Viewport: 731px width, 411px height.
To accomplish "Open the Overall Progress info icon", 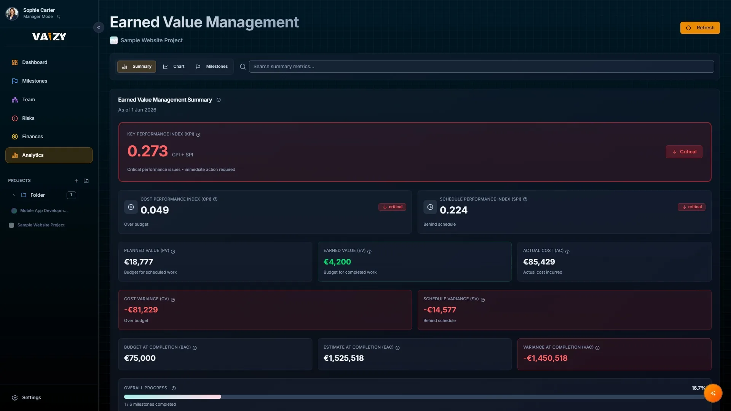I will click(174, 389).
